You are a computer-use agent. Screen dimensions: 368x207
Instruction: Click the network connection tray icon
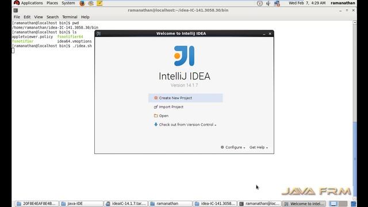pyautogui.click(x=277, y=3)
